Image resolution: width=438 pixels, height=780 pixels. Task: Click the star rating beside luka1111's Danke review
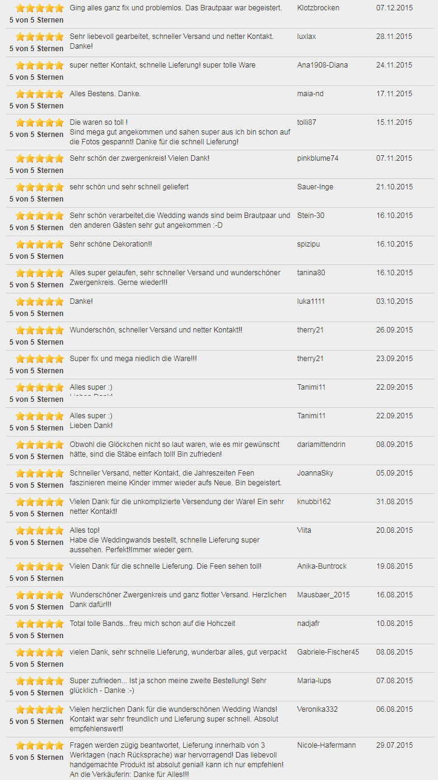pyautogui.click(x=40, y=302)
